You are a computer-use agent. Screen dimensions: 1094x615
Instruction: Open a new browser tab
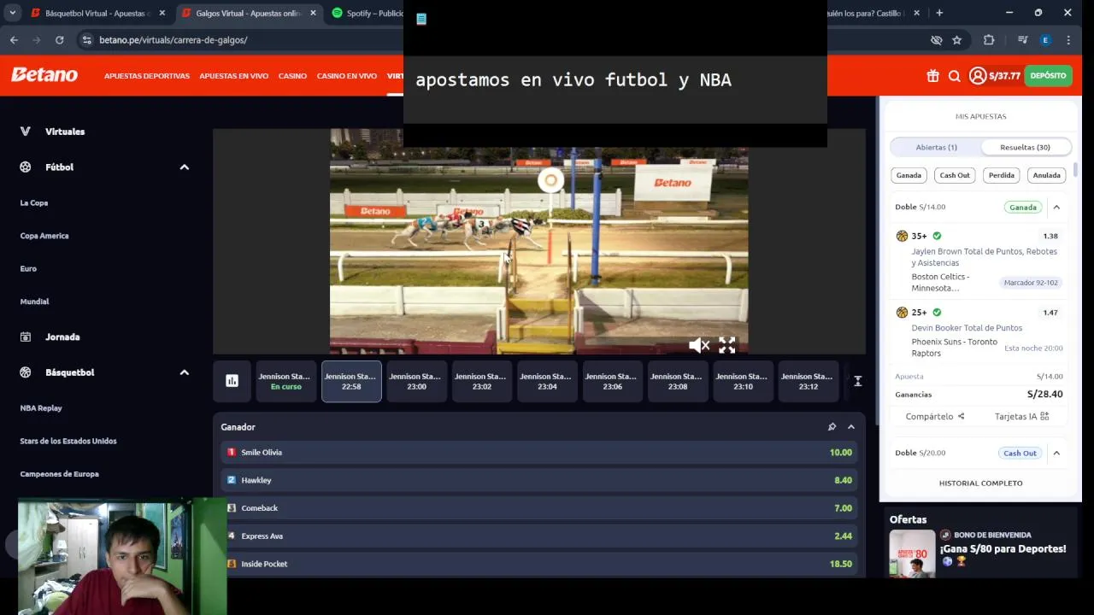click(939, 13)
